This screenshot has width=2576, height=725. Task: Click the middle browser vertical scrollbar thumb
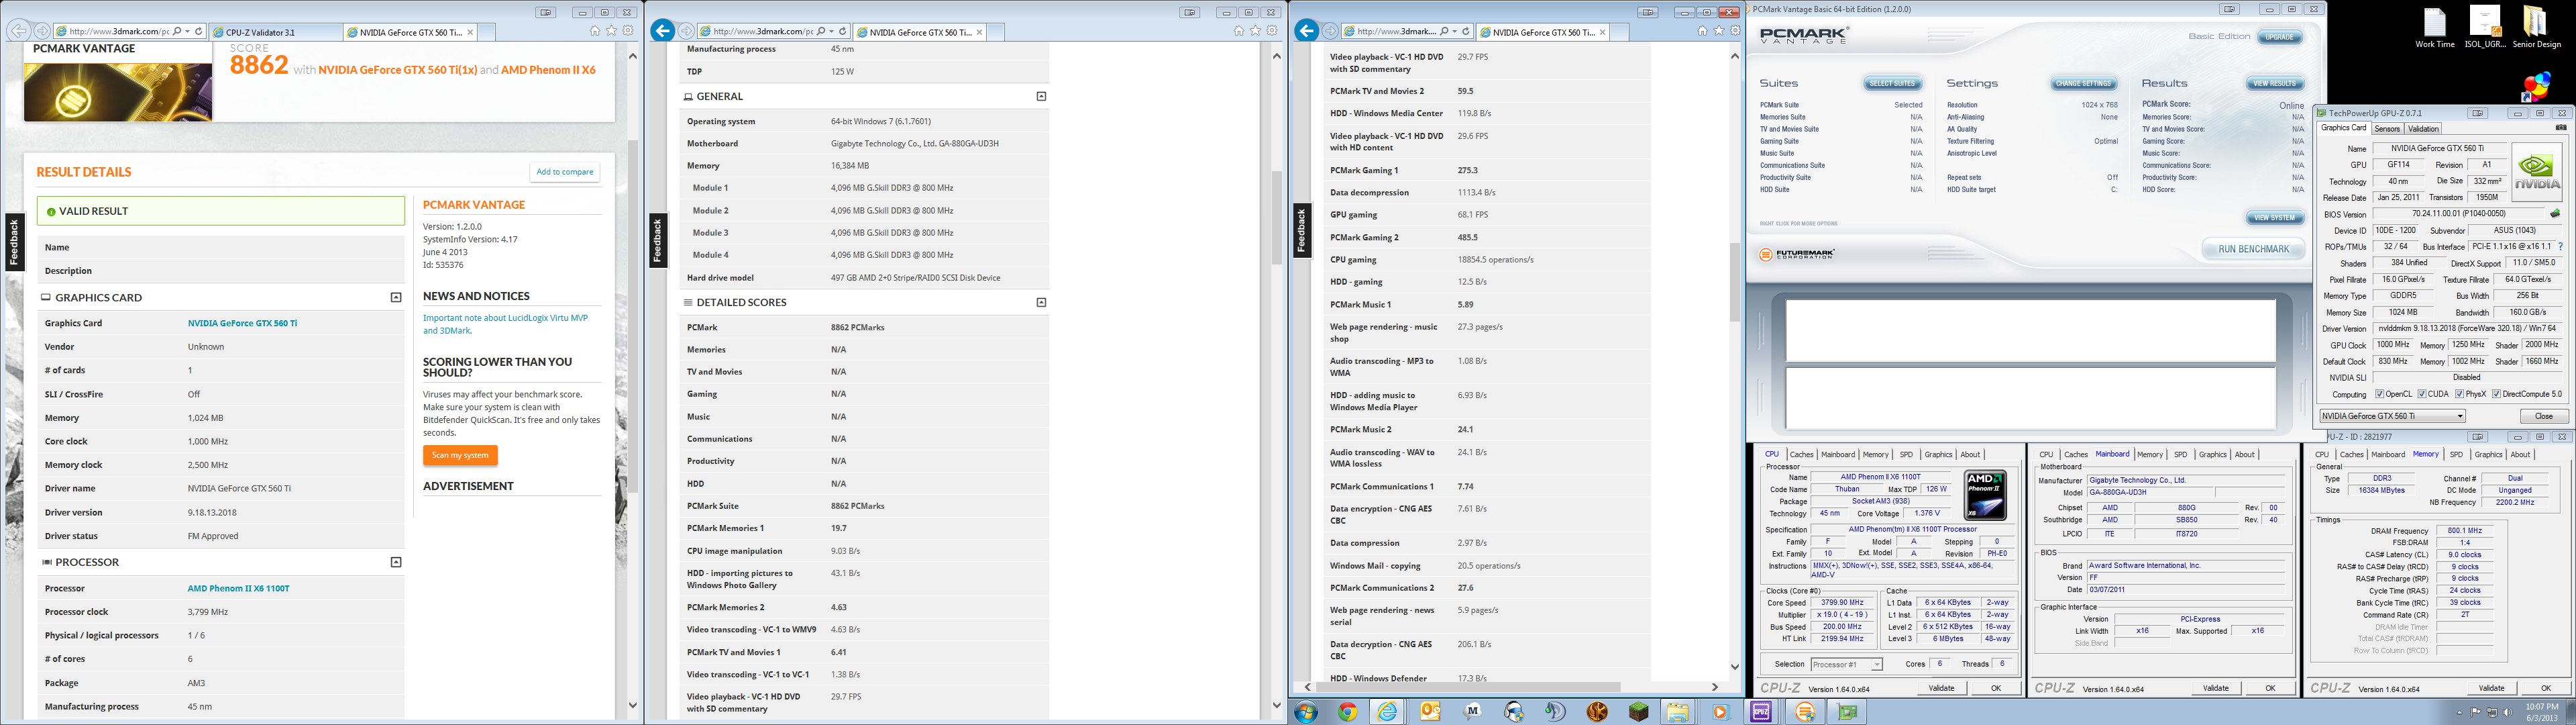pos(1276,217)
